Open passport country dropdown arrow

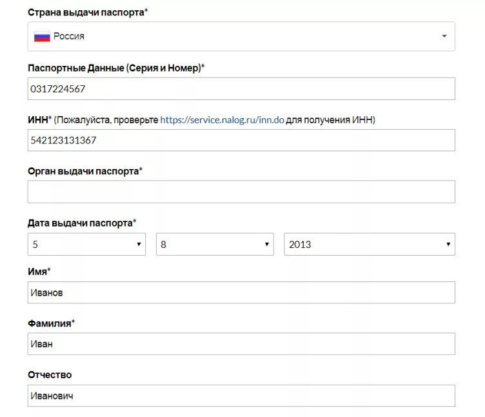tap(444, 37)
